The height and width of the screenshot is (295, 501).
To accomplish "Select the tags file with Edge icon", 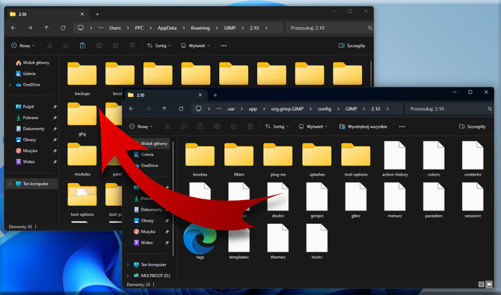I will [200, 242].
